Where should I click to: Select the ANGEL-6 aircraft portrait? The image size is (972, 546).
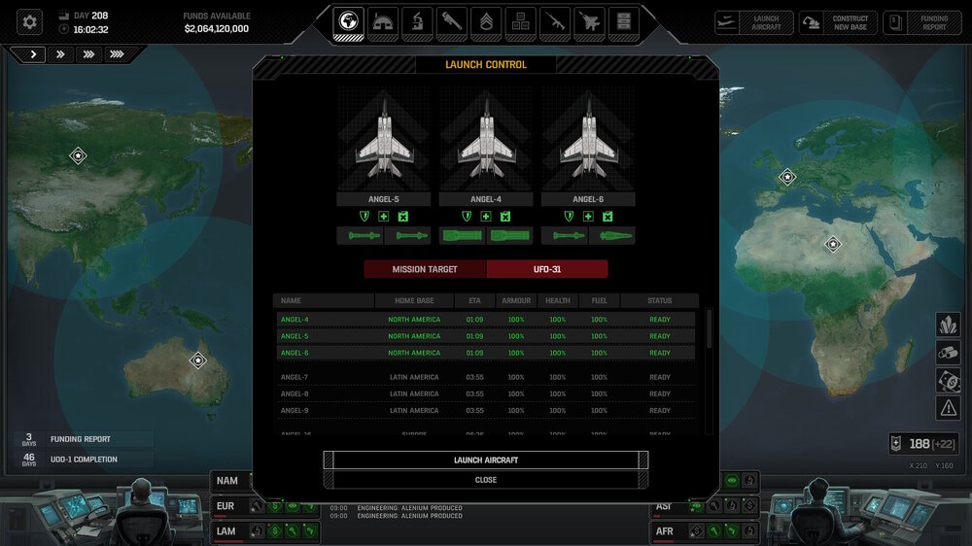pyautogui.click(x=588, y=139)
